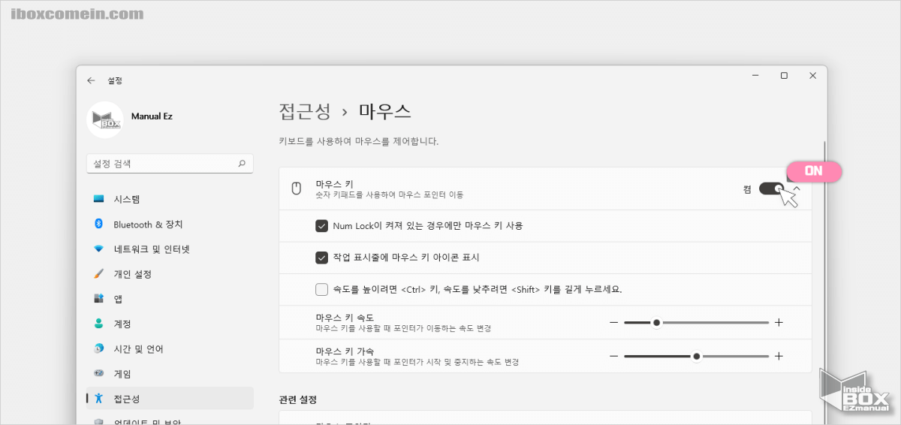901x425 pixels.
Task: Open the 계정 settings category
Action: 170,324
